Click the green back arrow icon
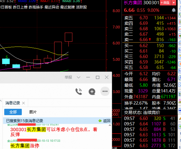The width and height of the screenshot is (181, 149). tap(100, 121)
